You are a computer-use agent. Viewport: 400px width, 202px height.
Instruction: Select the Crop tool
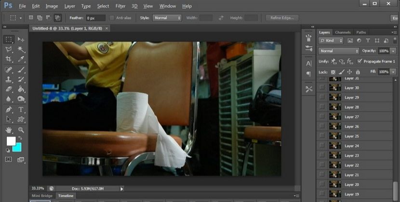tap(9, 59)
